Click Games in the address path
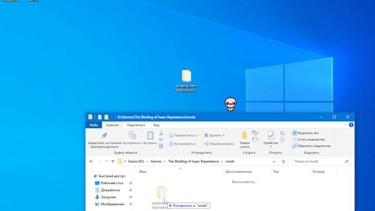This screenshot has width=375, height=211. tap(156, 162)
